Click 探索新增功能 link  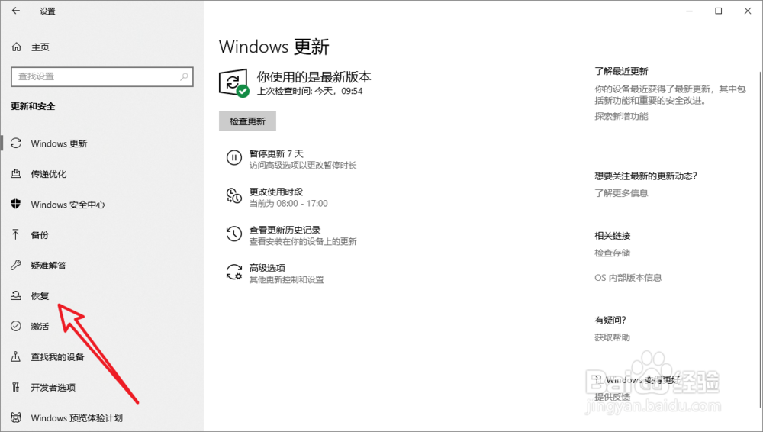tap(621, 116)
